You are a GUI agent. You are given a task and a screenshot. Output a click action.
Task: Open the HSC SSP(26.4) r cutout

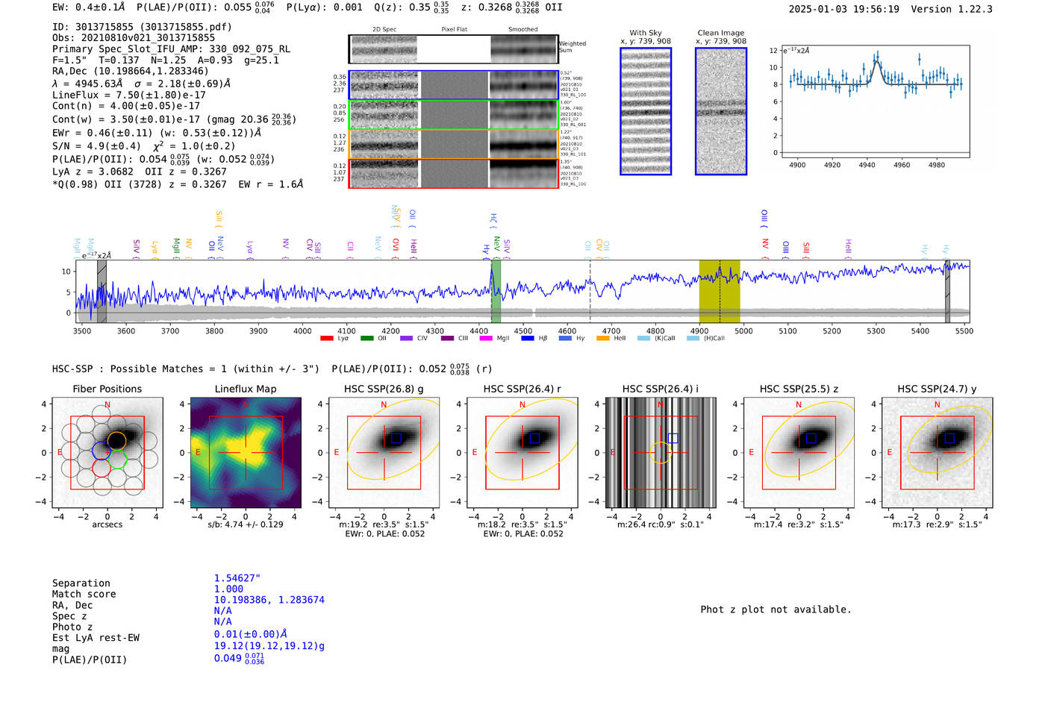522,453
